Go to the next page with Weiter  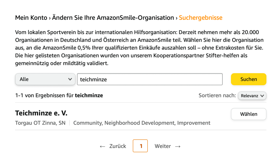coord(163,146)
